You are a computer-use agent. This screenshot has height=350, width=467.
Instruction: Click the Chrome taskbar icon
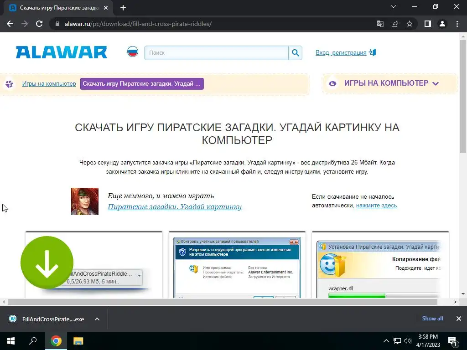tap(56, 341)
